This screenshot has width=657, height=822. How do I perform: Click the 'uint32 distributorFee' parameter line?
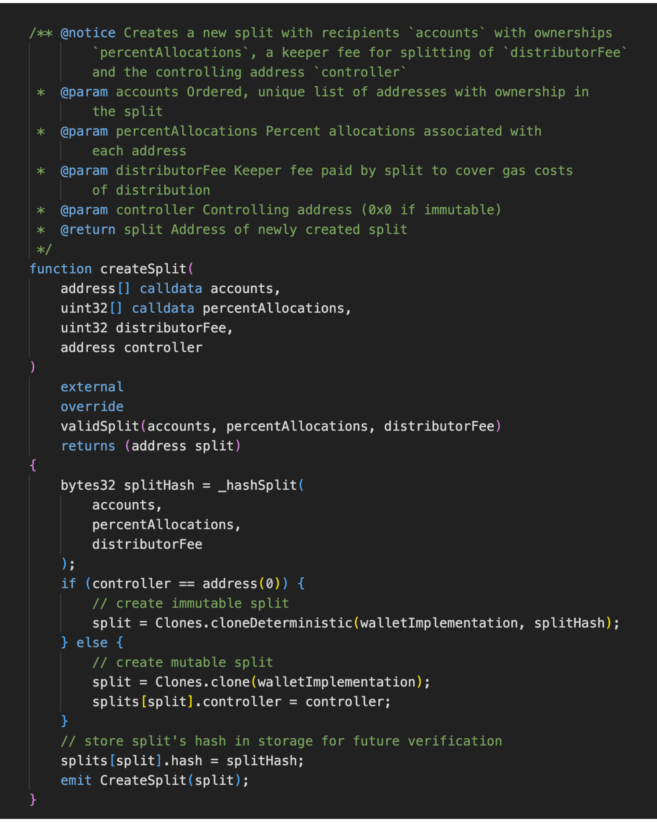point(147,328)
